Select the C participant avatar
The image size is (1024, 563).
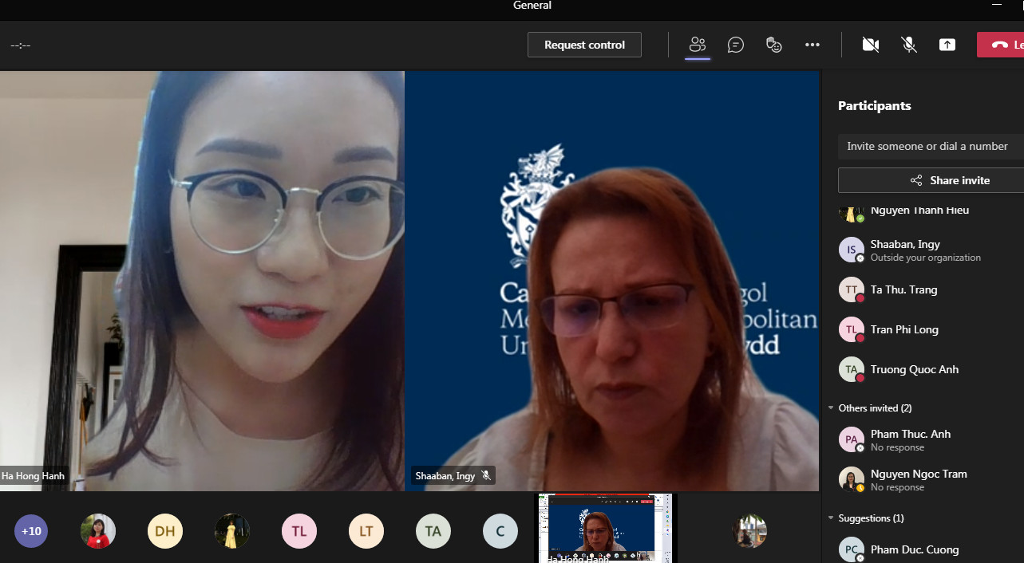click(x=500, y=531)
